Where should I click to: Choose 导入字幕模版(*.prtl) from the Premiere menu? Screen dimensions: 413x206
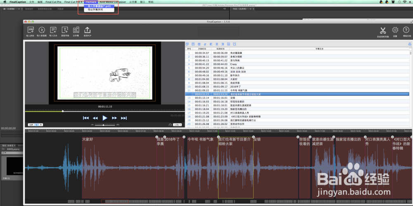(99, 6)
